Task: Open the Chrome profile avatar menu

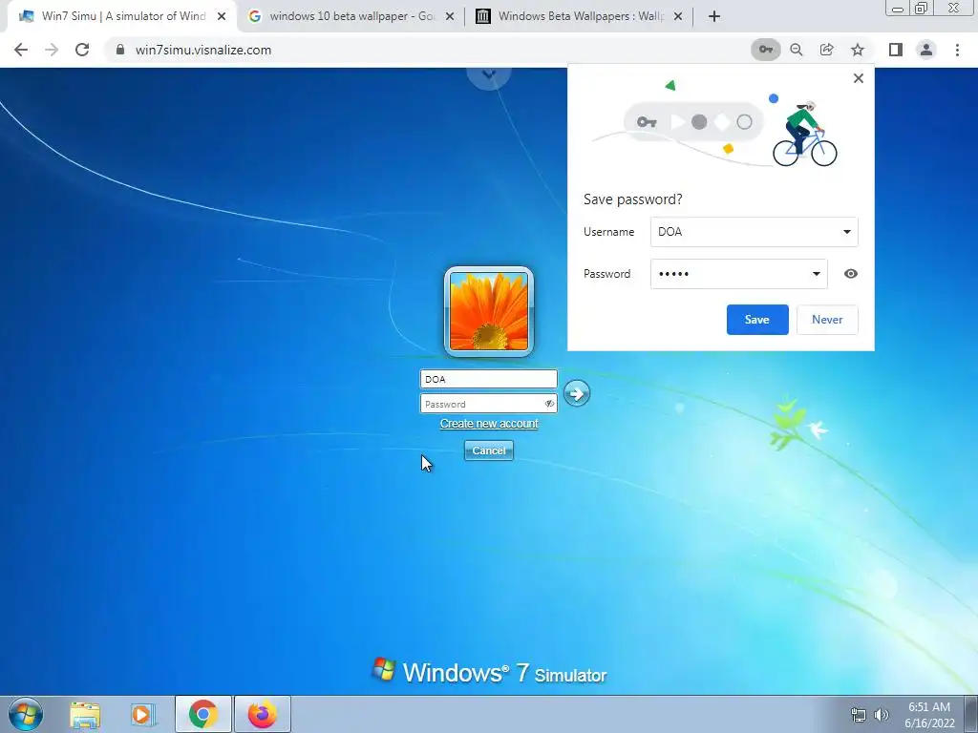Action: (x=926, y=50)
